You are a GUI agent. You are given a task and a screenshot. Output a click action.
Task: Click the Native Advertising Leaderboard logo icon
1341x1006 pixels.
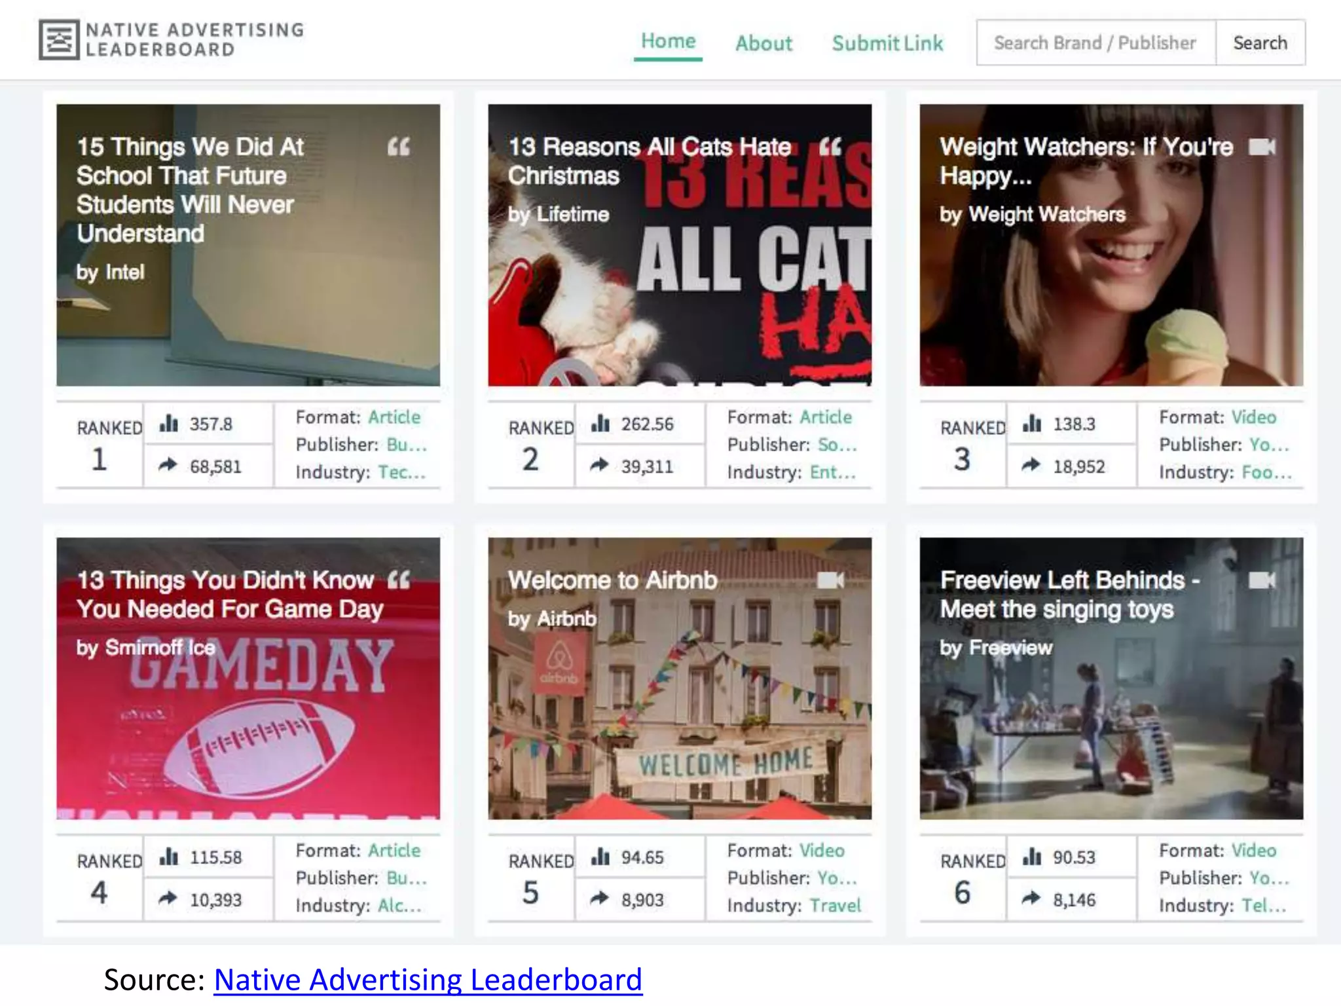coord(59,40)
